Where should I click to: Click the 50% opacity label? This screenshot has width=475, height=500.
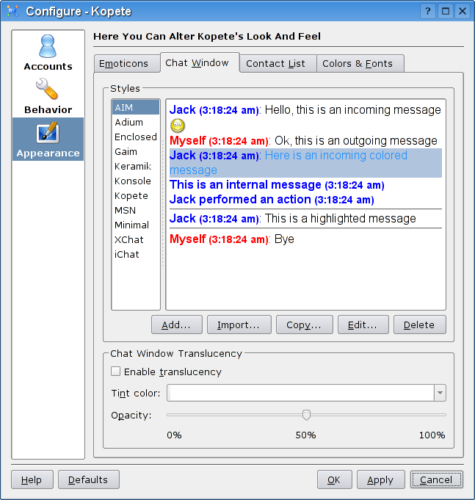click(x=305, y=435)
